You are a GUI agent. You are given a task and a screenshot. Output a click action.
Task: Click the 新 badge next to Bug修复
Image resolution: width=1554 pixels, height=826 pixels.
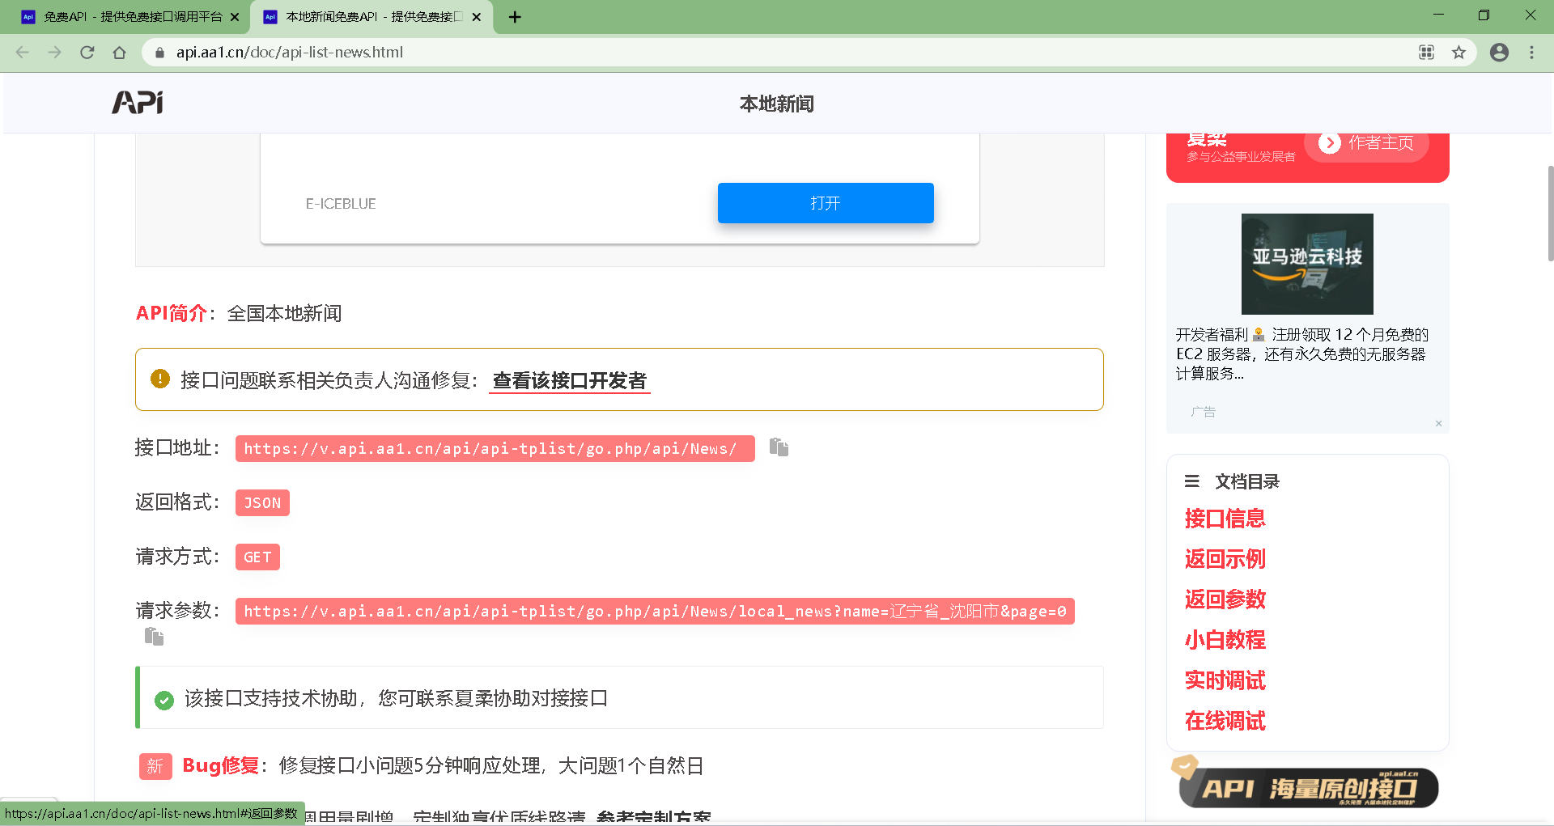155,766
